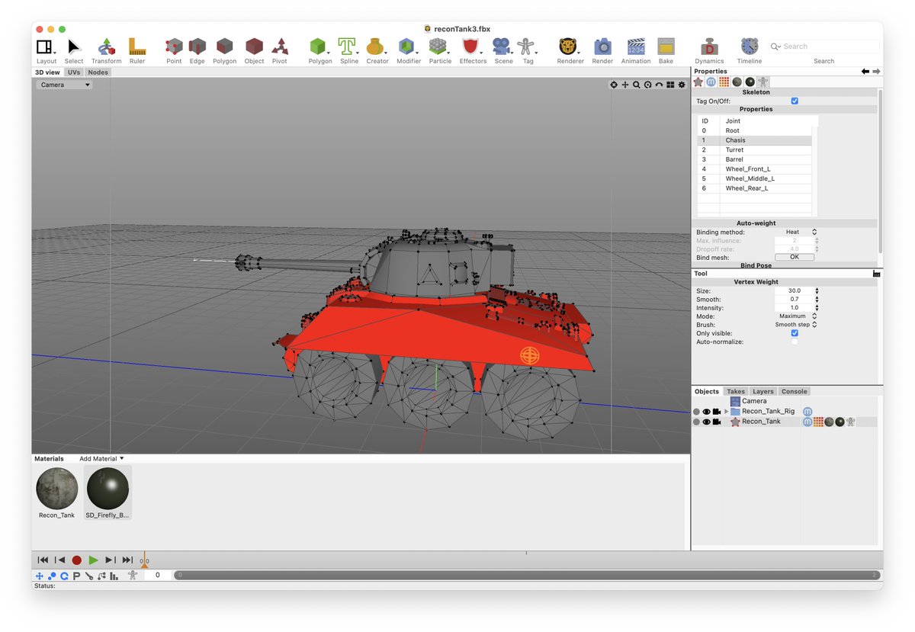The width and height of the screenshot is (915, 632).
Task: Click the Render icon
Action: (x=602, y=46)
